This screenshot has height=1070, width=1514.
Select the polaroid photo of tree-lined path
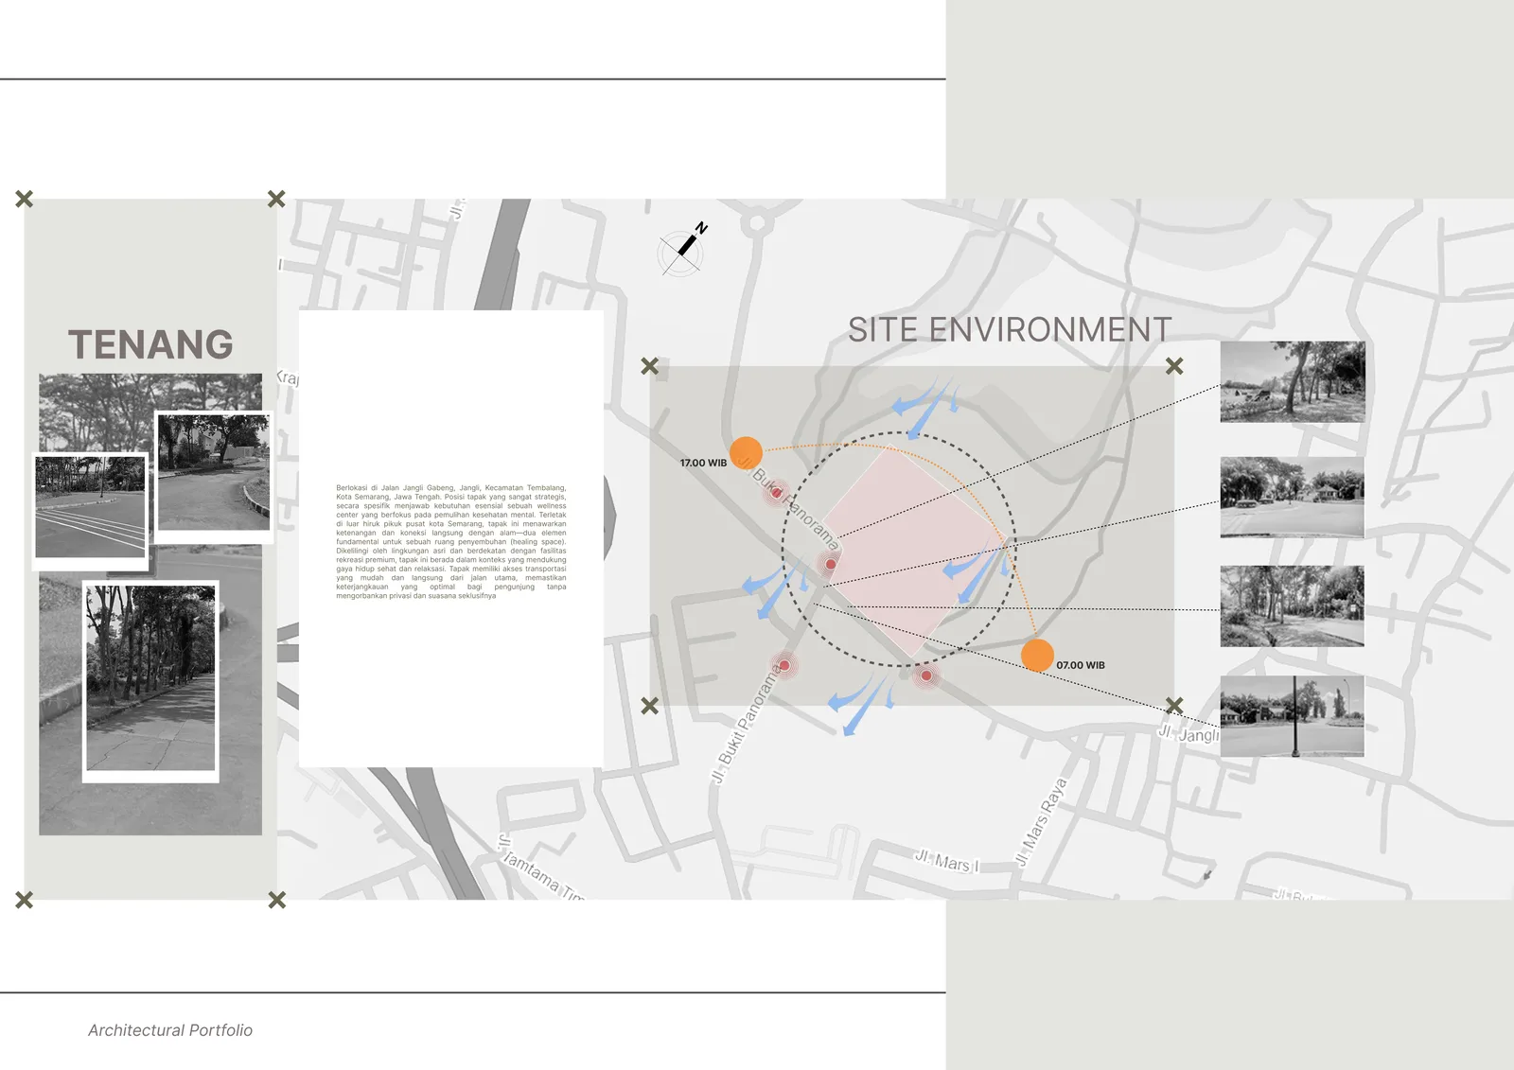[150, 681]
